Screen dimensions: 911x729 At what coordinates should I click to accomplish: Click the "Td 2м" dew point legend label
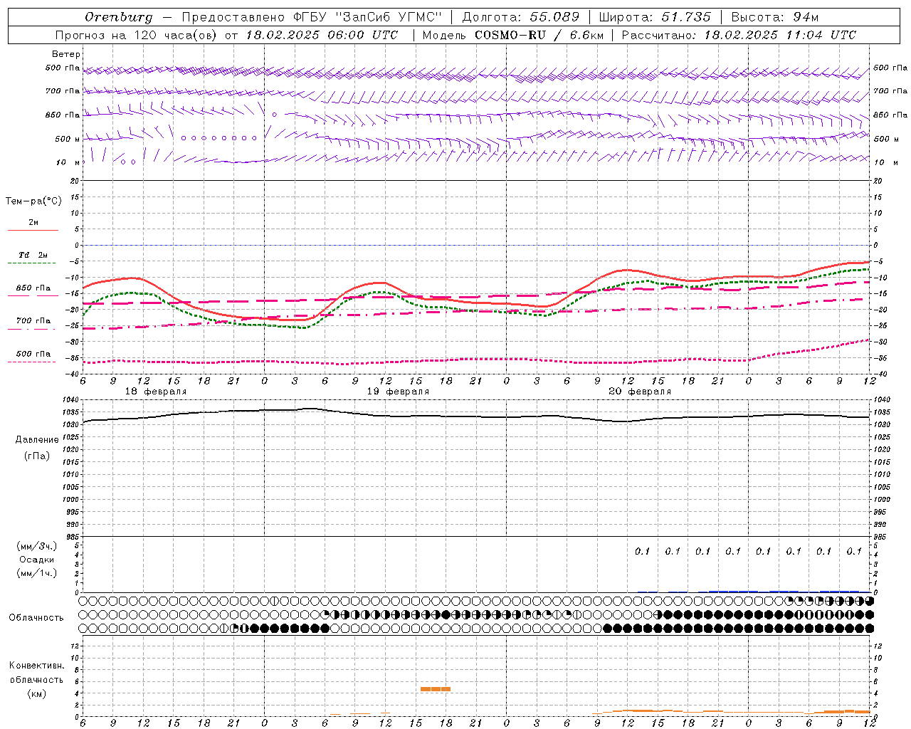coord(33,255)
